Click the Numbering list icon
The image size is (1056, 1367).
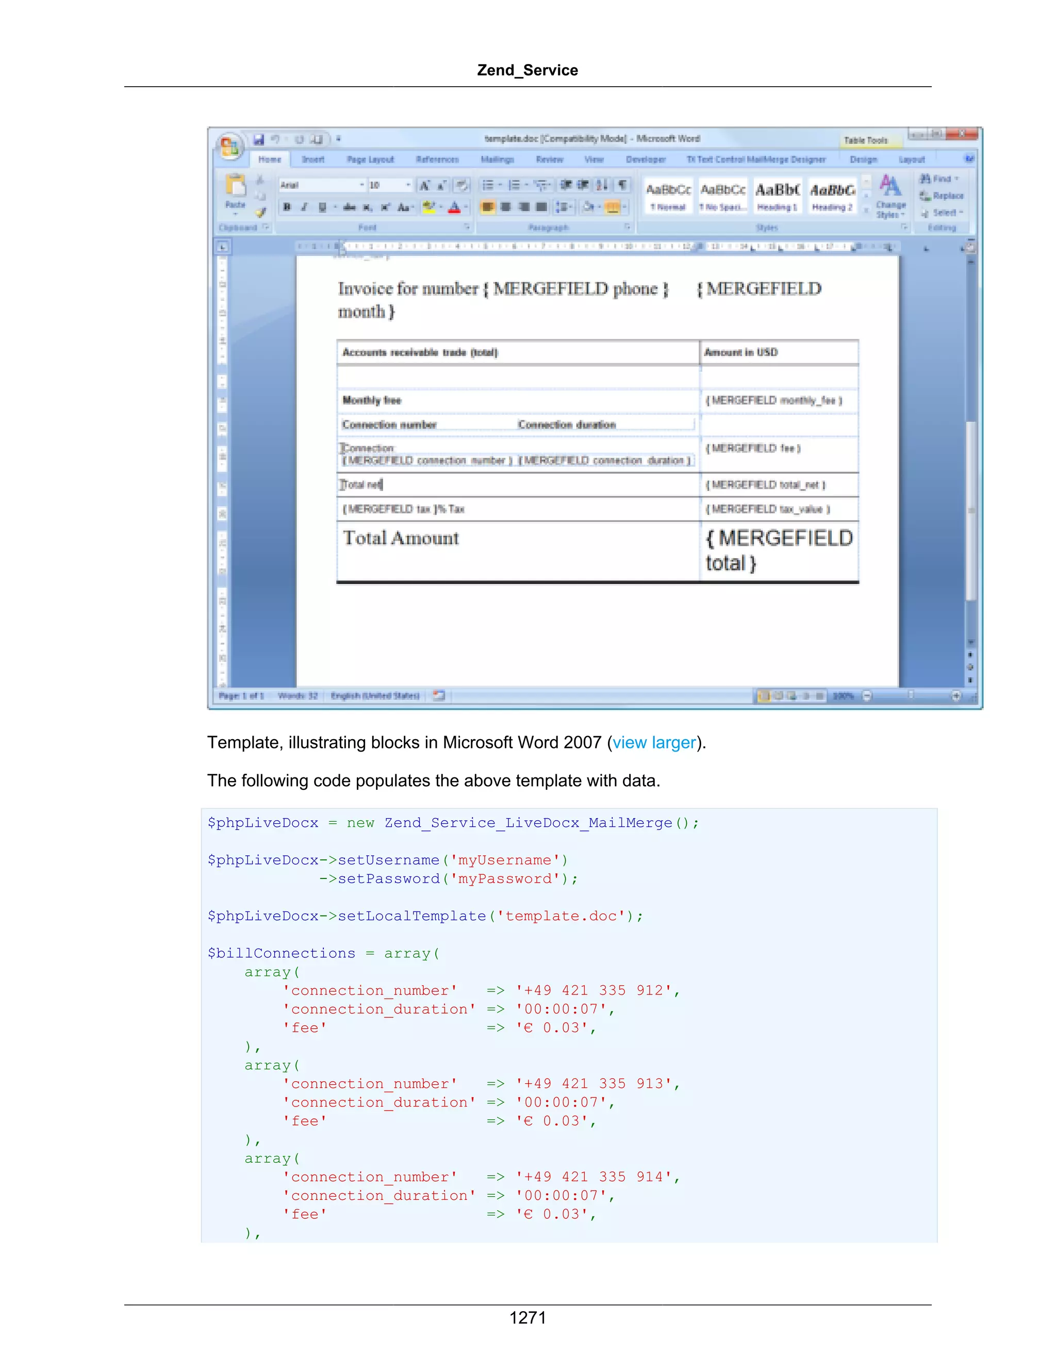[514, 185]
